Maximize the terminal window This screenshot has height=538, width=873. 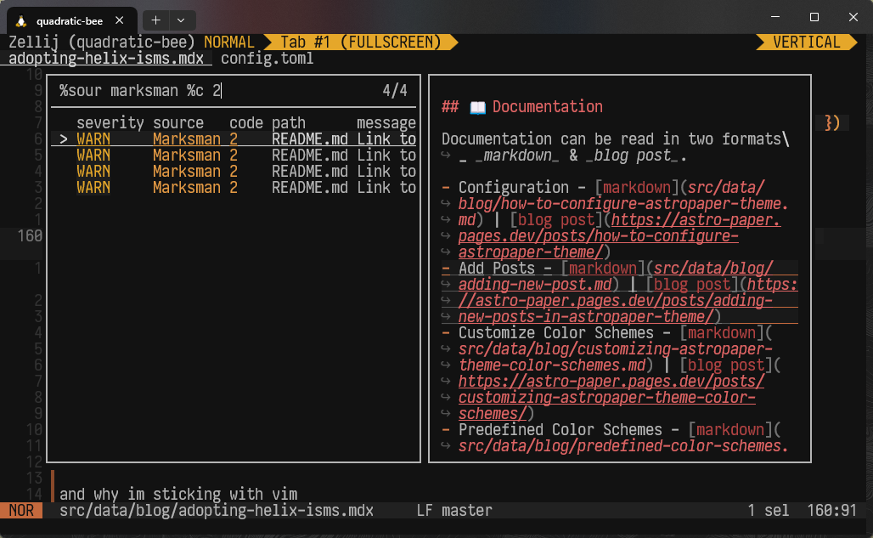(814, 17)
